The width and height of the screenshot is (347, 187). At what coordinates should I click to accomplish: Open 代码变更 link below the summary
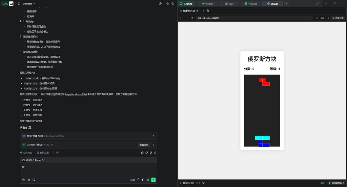point(43,153)
